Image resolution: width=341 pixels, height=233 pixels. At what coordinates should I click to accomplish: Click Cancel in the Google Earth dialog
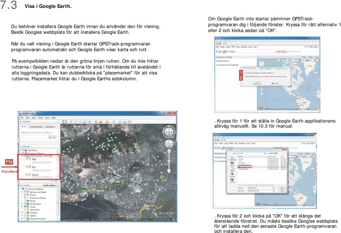(x=275, y=83)
